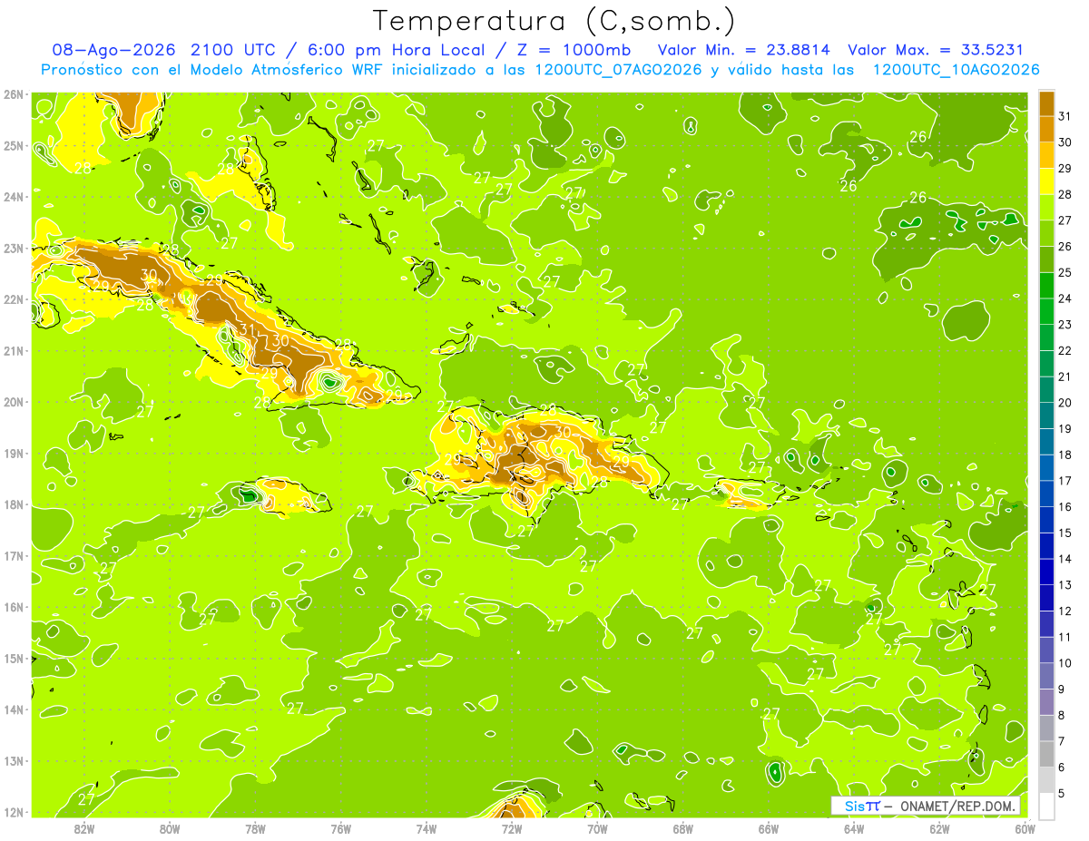Click the legend scale value 18
The image size is (1089, 841).
pyautogui.click(x=1065, y=455)
